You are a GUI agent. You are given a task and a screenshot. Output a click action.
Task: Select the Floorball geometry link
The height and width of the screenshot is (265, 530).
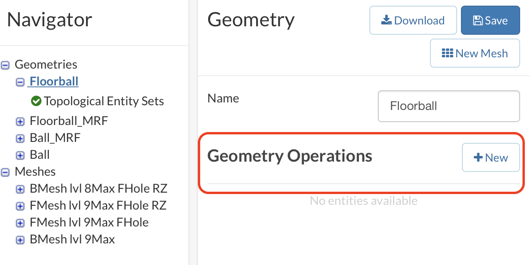54,81
